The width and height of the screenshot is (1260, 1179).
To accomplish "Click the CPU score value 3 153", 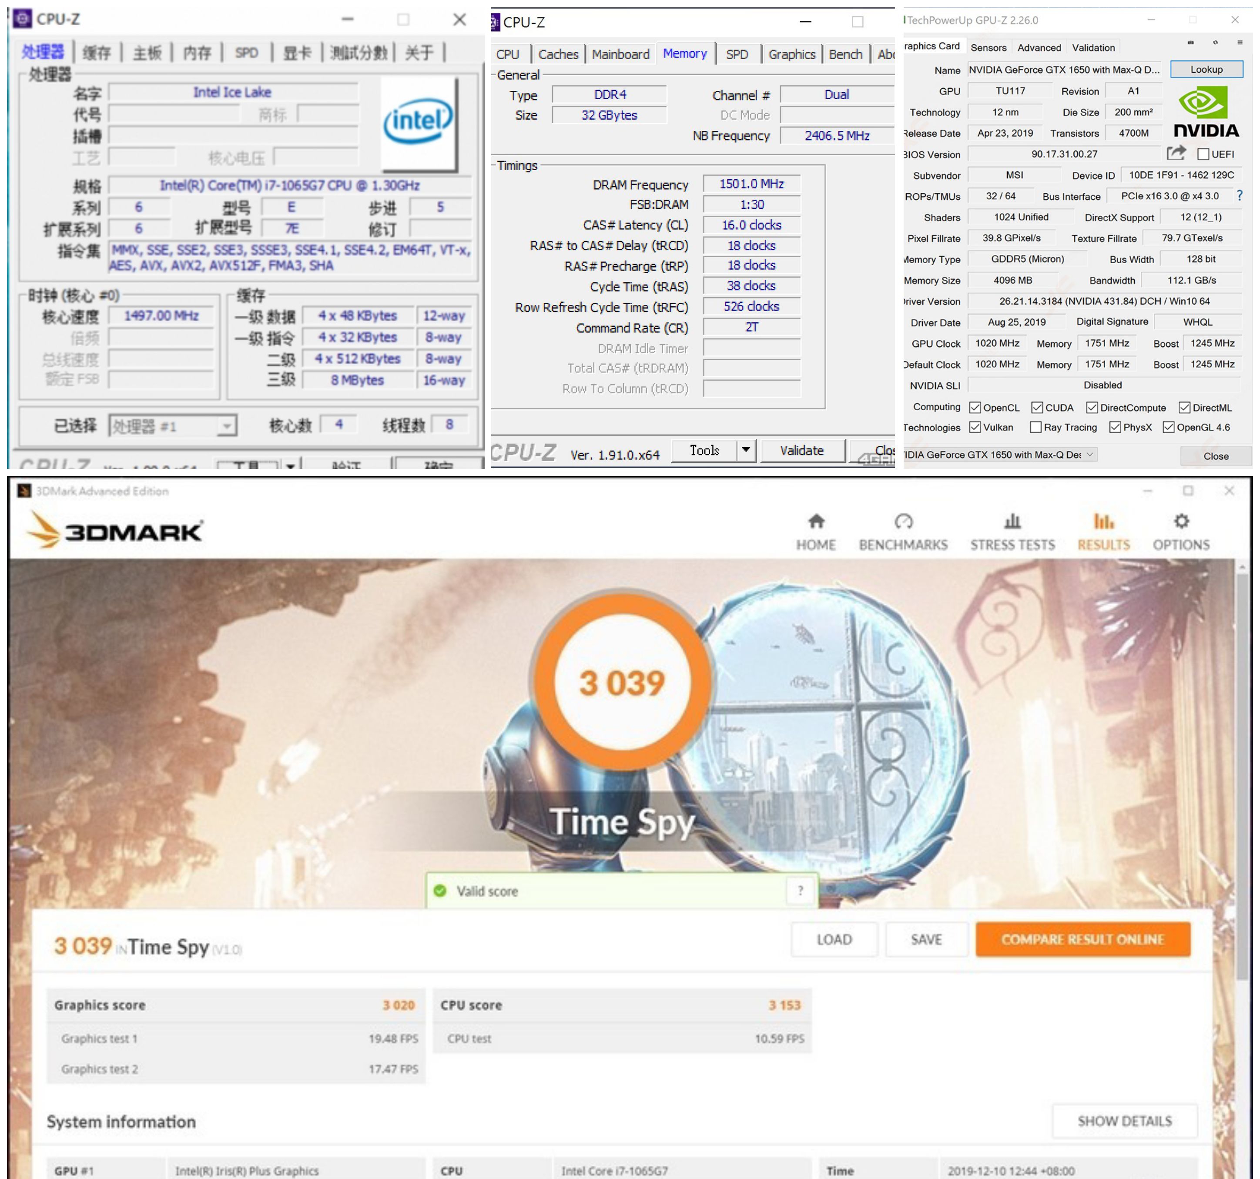I will (x=784, y=1005).
